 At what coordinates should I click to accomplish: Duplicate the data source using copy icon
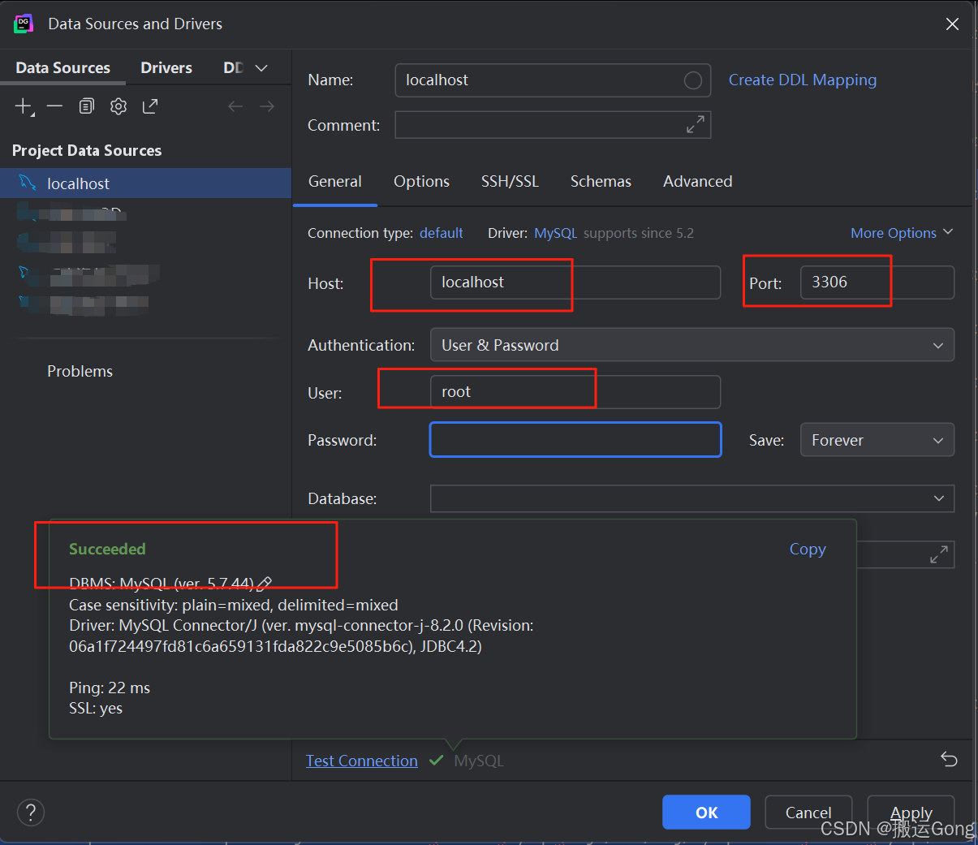pos(87,106)
